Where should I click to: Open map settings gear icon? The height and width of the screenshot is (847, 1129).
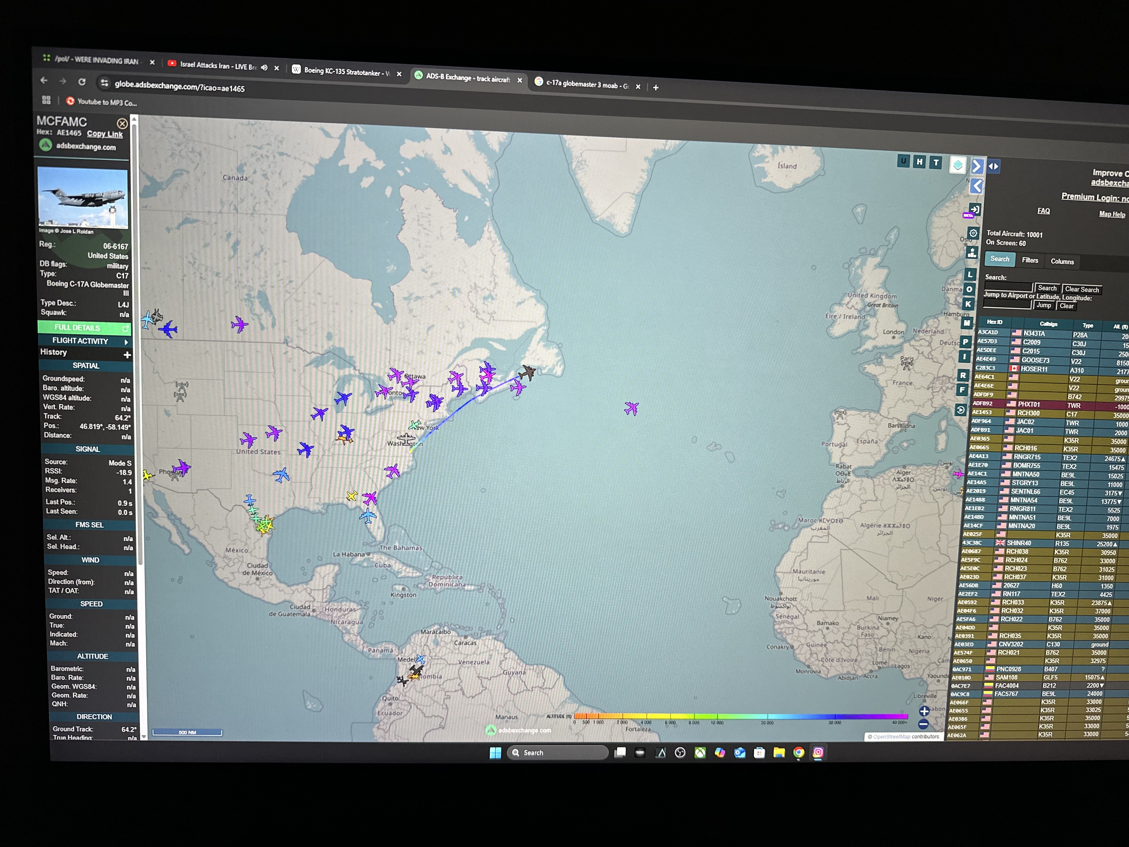(x=973, y=233)
